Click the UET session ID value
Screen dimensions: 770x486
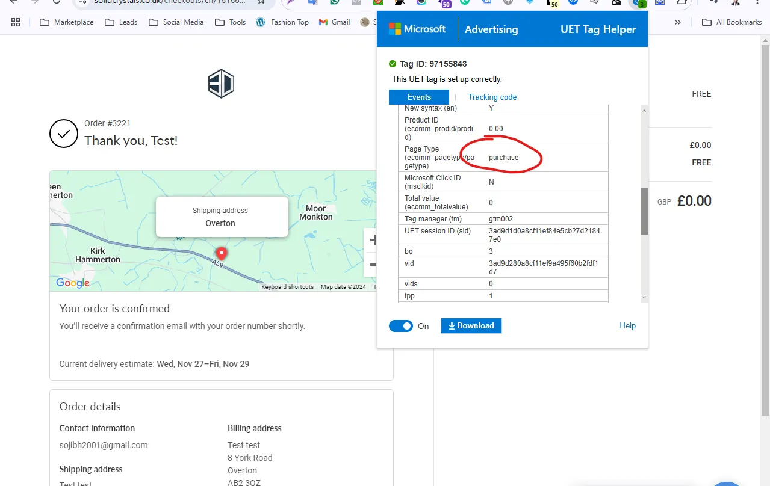coord(544,235)
